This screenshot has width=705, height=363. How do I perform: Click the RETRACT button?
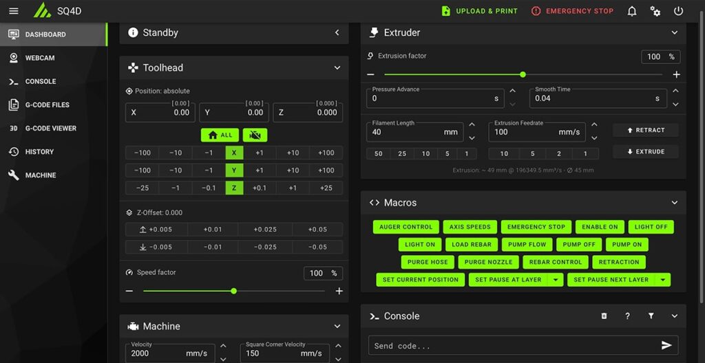tap(645, 130)
